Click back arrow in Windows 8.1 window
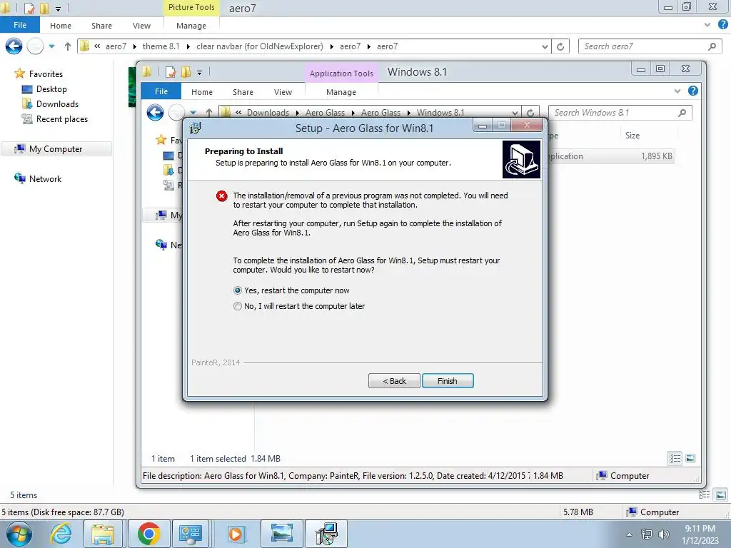Image resolution: width=731 pixels, height=548 pixels. click(x=155, y=112)
